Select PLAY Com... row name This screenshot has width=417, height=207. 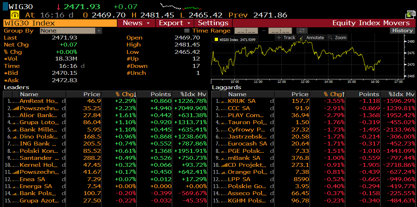(246, 115)
